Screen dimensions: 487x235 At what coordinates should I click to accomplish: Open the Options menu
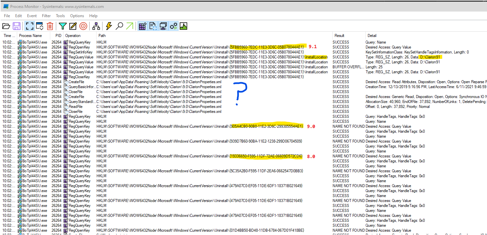[x=77, y=16]
